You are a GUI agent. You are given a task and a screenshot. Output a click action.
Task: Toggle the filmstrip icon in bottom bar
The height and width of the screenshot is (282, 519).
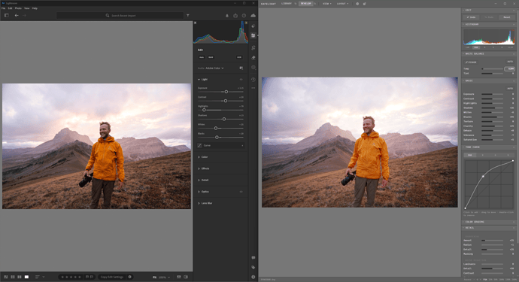click(179, 277)
